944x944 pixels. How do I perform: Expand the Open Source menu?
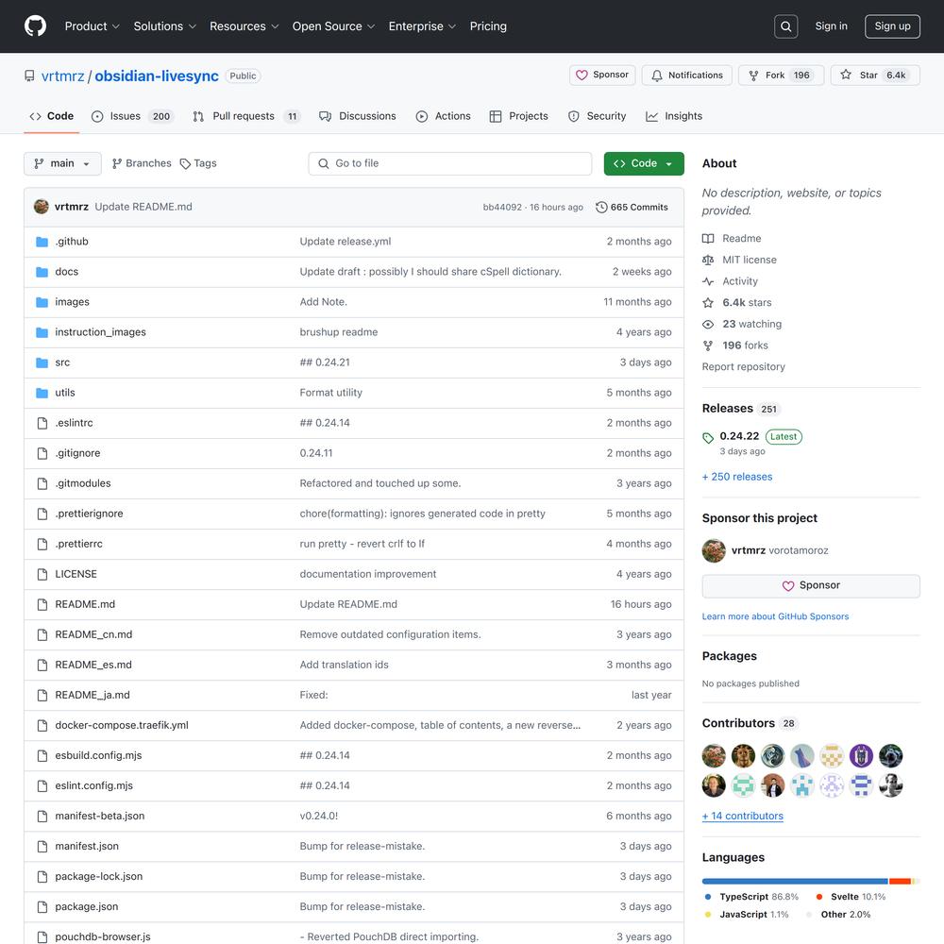(333, 26)
